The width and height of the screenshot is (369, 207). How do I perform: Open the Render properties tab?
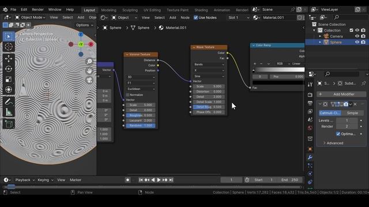tap(310, 95)
